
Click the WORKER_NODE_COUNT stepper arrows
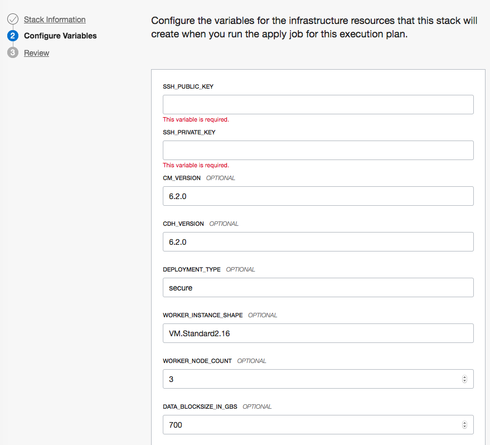465,379
